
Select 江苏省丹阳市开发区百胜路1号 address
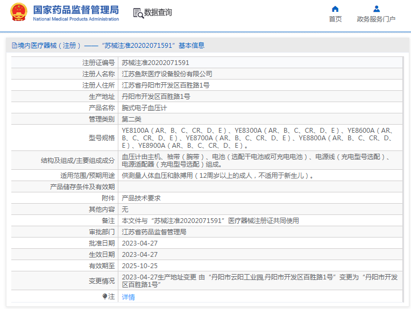click(166, 85)
